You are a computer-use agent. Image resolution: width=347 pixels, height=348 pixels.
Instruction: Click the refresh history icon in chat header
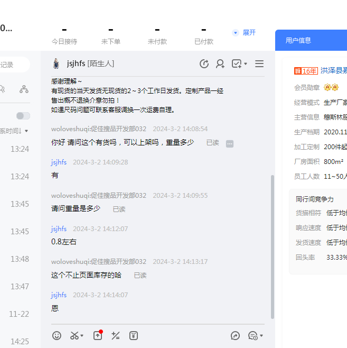tap(204, 63)
